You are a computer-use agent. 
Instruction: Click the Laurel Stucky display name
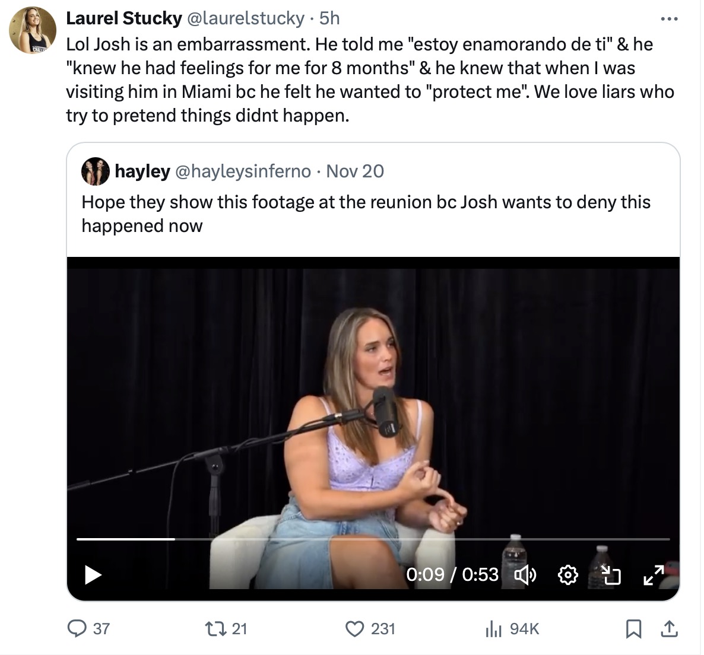[x=123, y=18]
